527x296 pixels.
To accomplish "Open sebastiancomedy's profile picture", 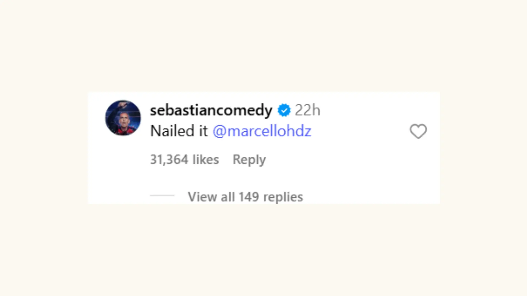I will (x=123, y=118).
